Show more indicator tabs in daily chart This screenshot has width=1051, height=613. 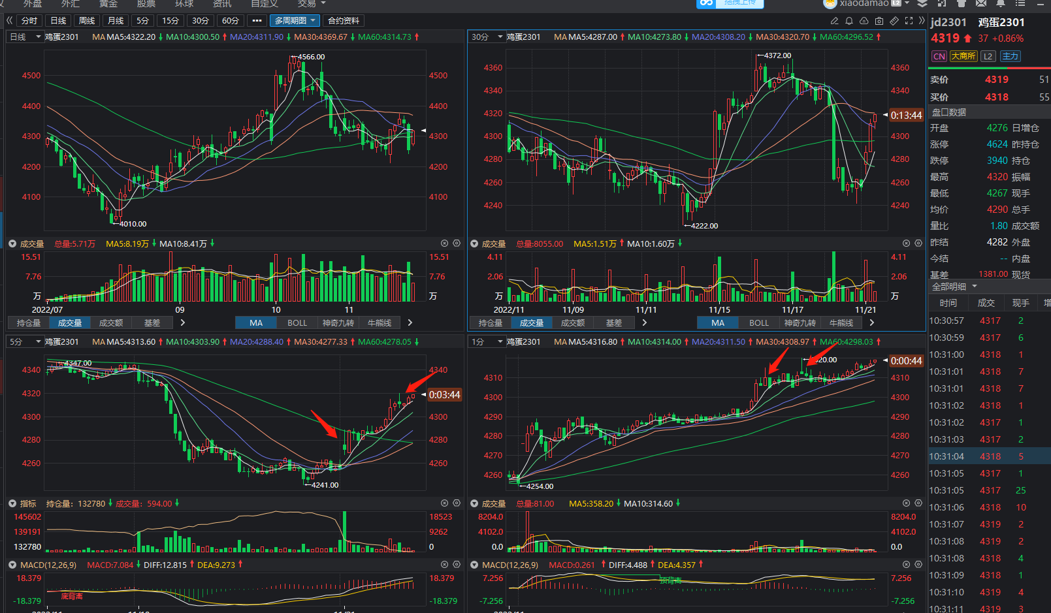tap(182, 322)
